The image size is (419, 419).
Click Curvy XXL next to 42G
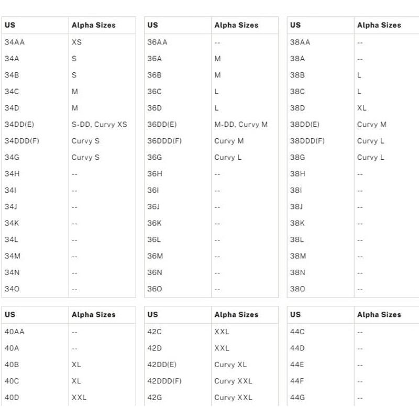(x=233, y=398)
